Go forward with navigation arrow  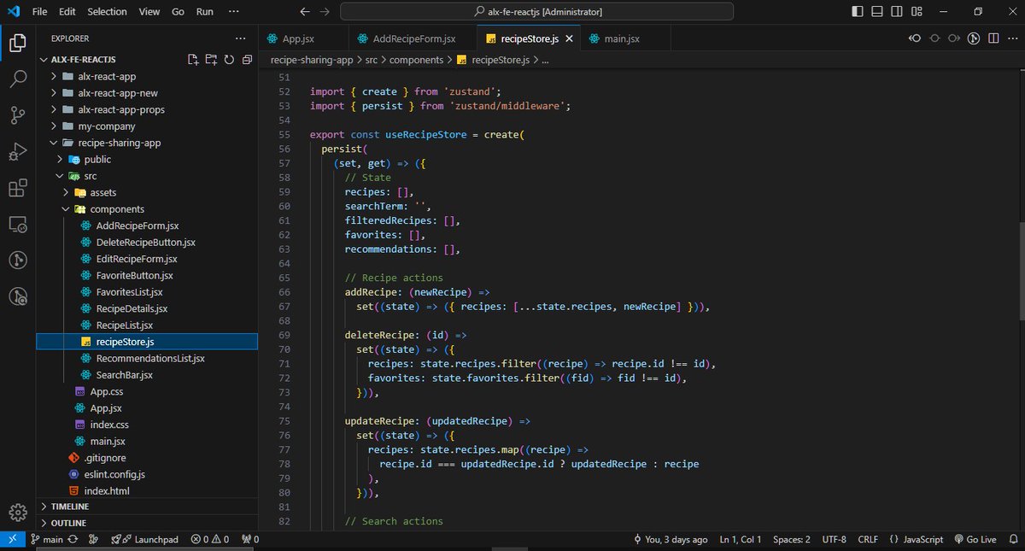(323, 12)
